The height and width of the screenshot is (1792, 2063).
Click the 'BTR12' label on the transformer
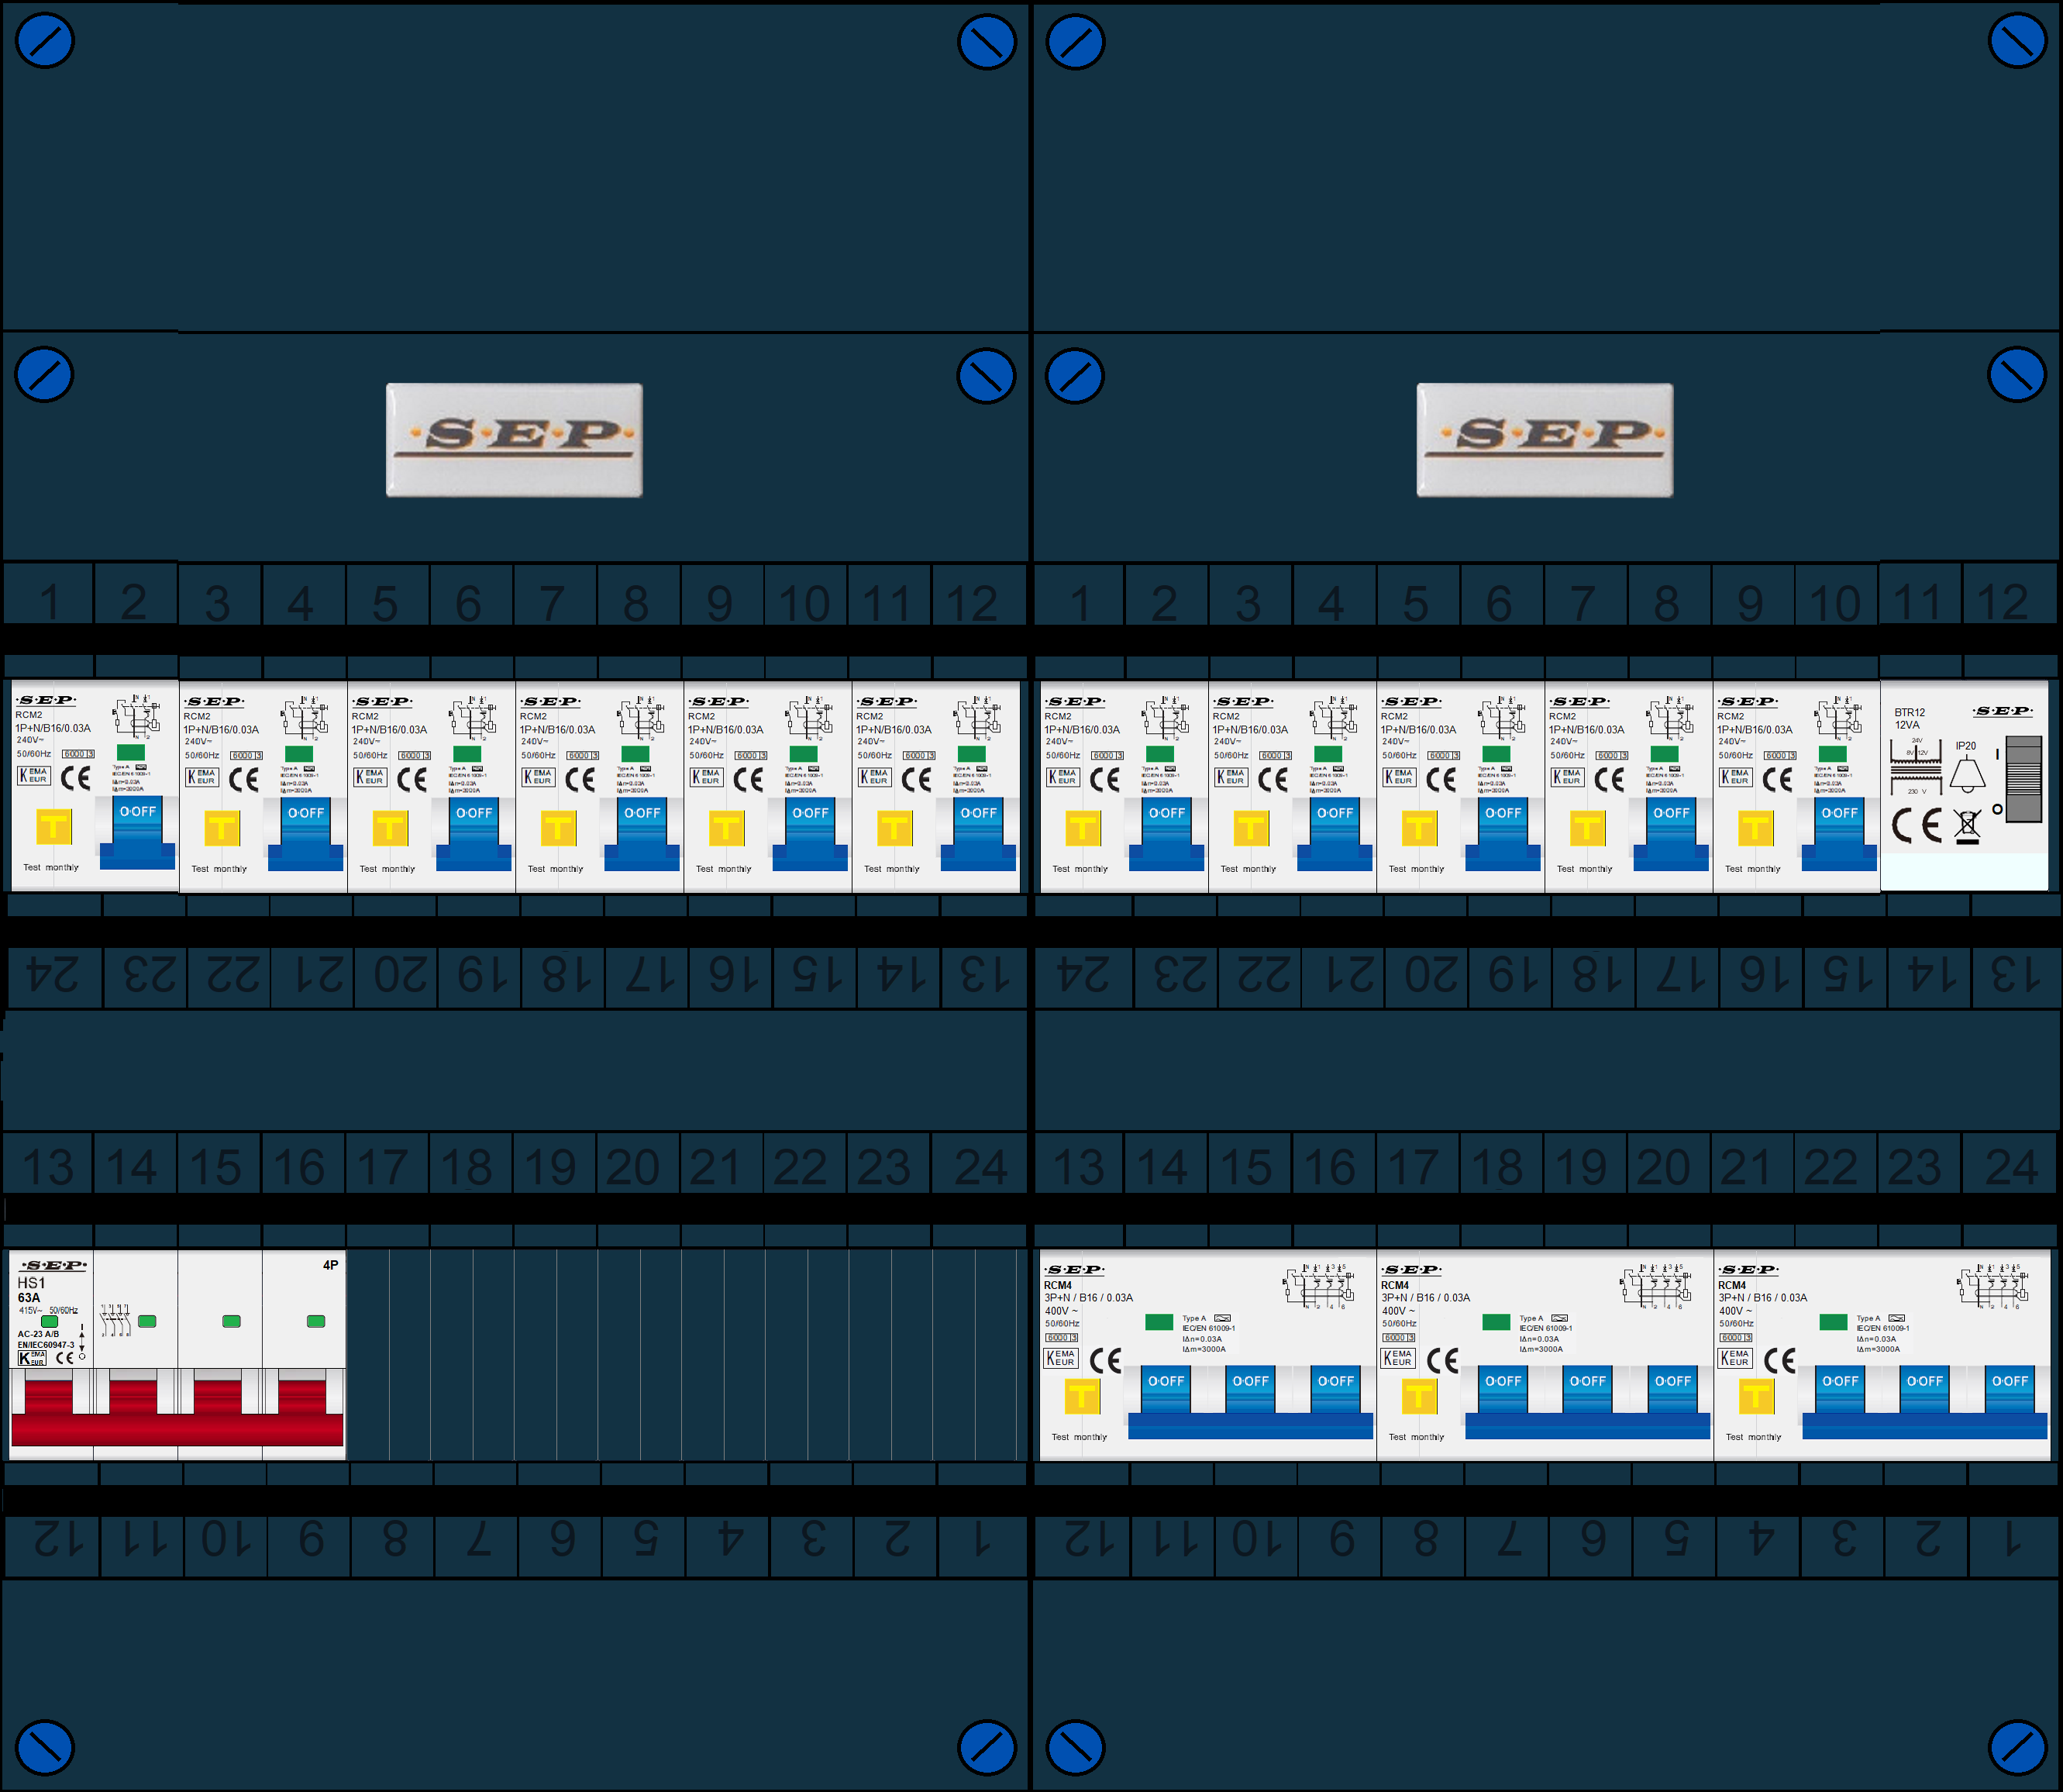pyautogui.click(x=1909, y=713)
